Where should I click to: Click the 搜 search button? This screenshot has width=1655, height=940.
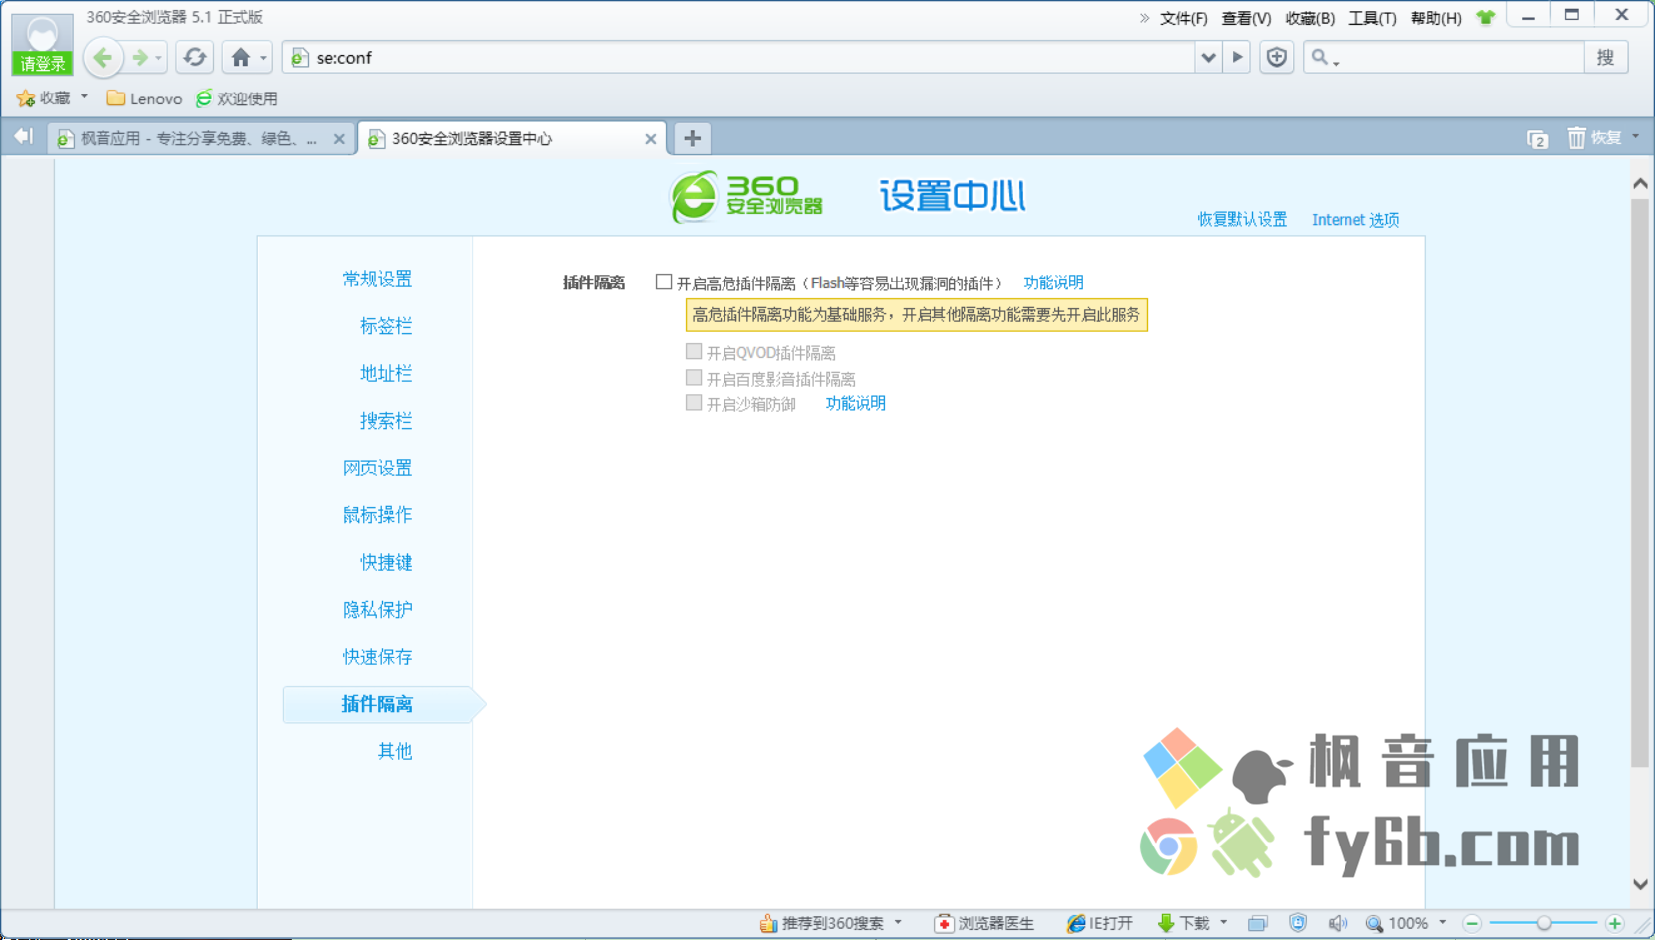(x=1606, y=58)
